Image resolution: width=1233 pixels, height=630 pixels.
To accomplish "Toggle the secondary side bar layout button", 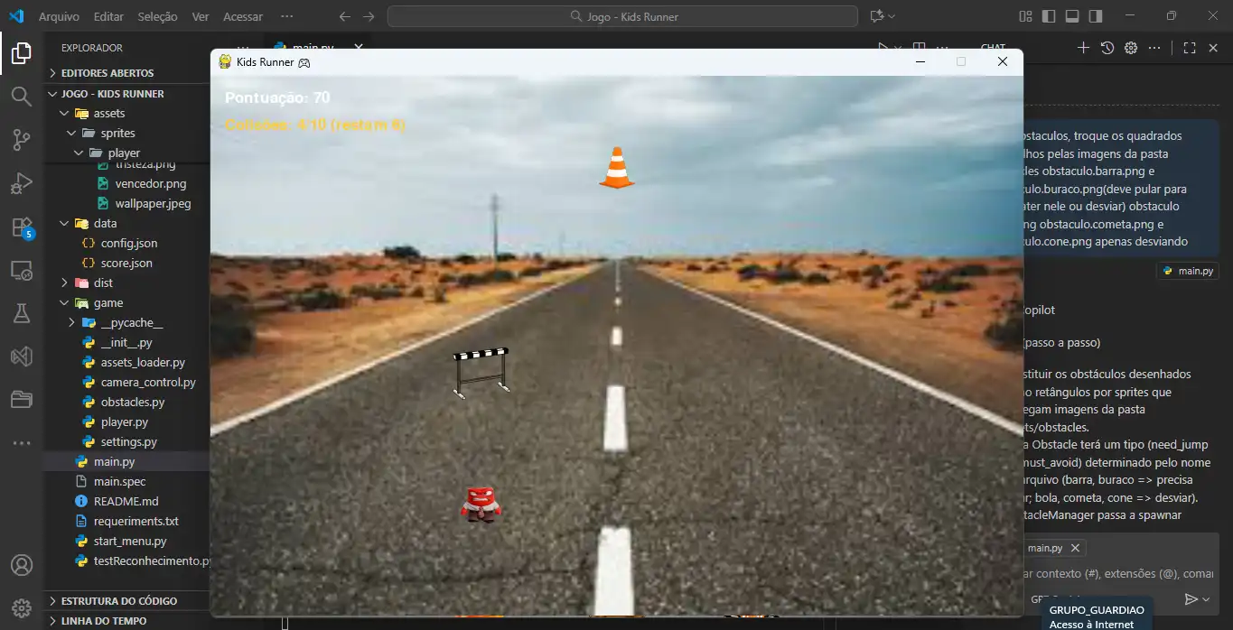I will click(x=1096, y=16).
